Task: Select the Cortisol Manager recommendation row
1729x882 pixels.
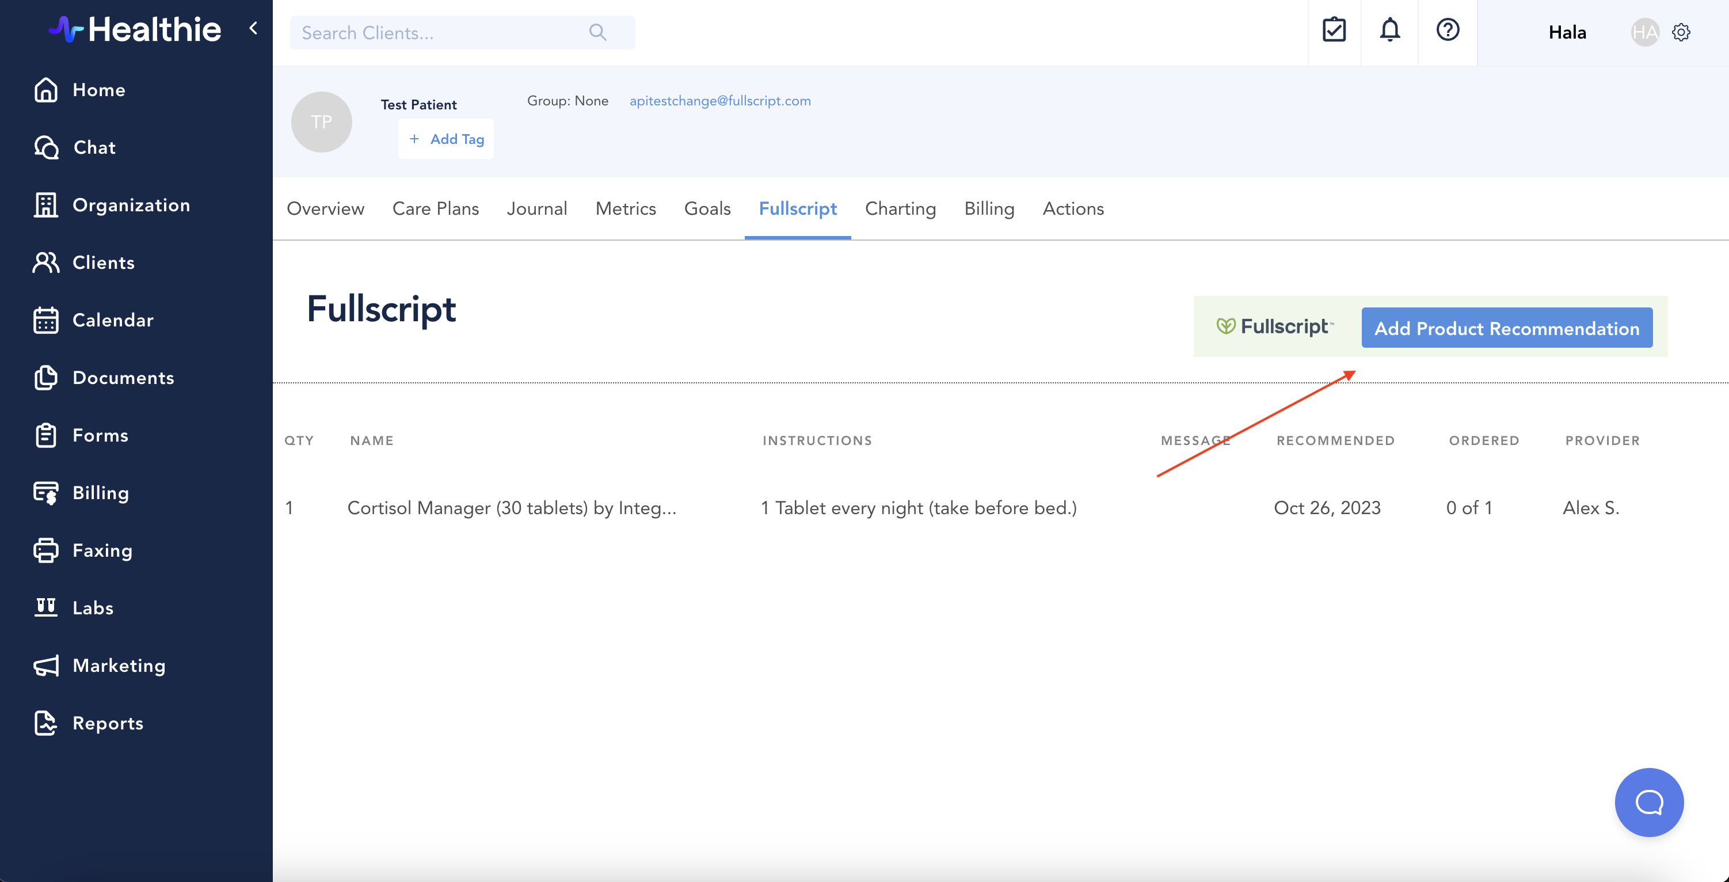Action: (512, 508)
